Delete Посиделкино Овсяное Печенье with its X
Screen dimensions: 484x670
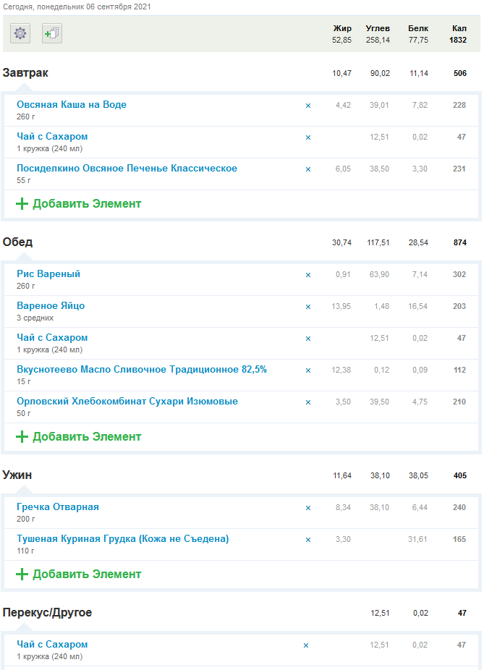[x=307, y=169]
